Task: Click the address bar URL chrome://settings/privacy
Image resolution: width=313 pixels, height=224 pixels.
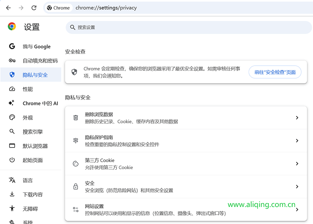Action: click(x=106, y=8)
